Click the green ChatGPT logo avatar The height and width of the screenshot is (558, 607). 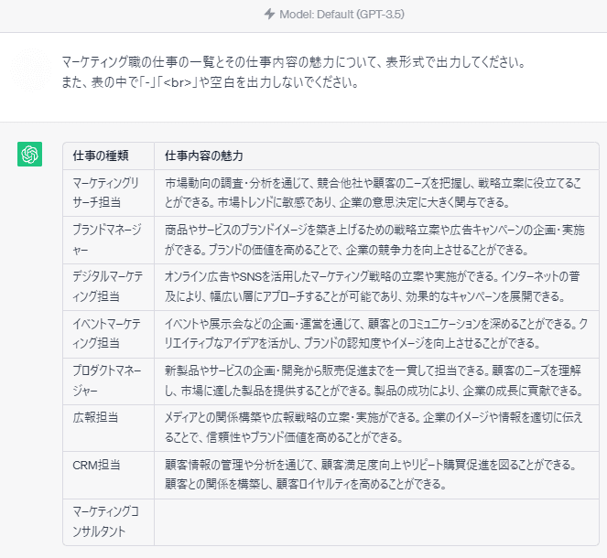(30, 154)
